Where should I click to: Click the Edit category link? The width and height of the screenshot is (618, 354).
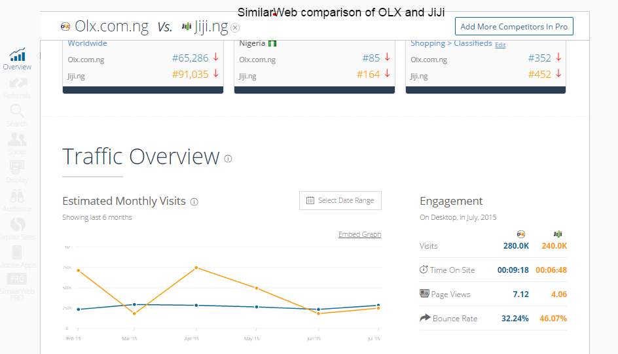500,45
